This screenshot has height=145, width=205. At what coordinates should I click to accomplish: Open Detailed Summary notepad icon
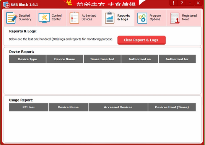[x=11, y=18]
